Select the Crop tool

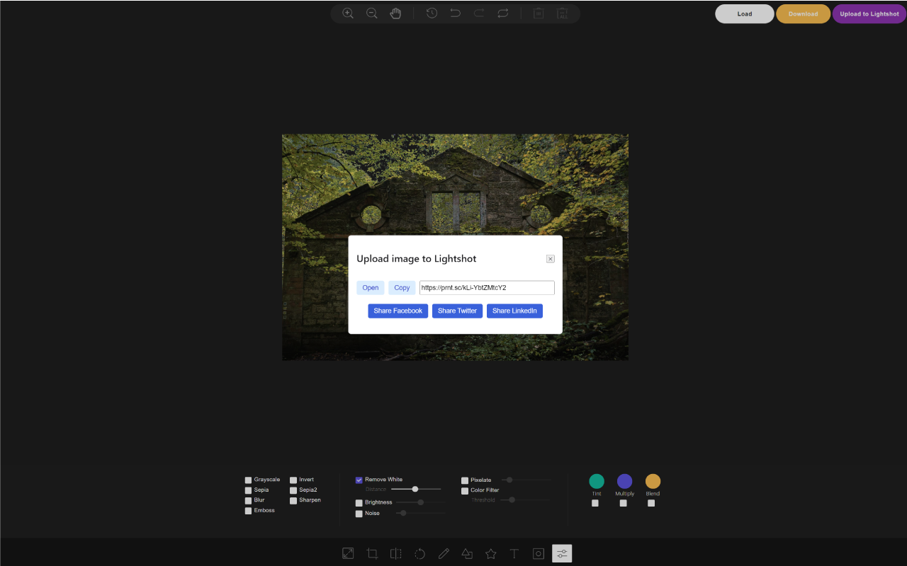pyautogui.click(x=371, y=553)
